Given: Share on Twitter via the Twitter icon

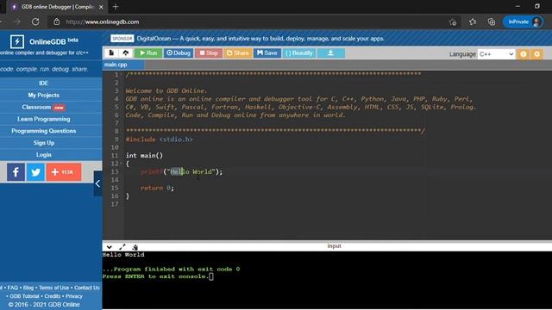Looking at the screenshot, I should (x=35, y=172).
